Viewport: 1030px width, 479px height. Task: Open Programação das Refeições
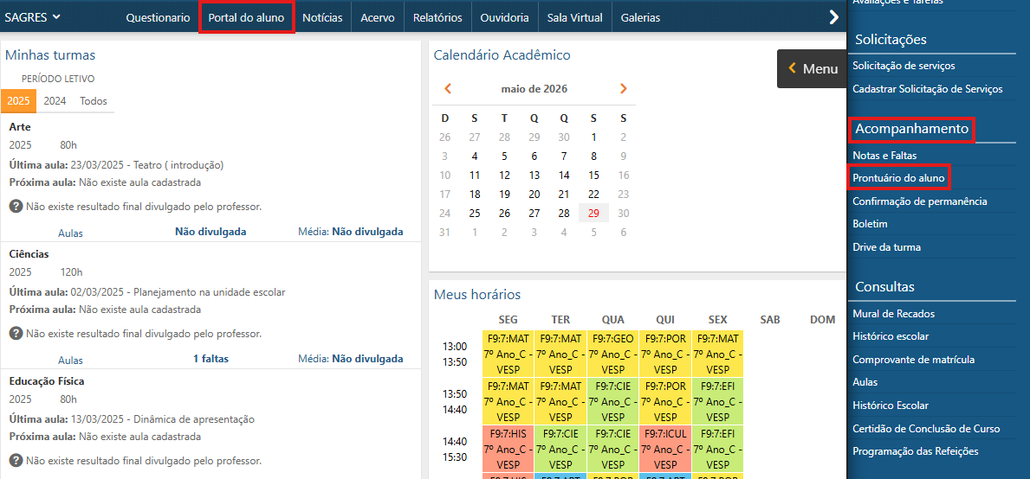coord(915,451)
